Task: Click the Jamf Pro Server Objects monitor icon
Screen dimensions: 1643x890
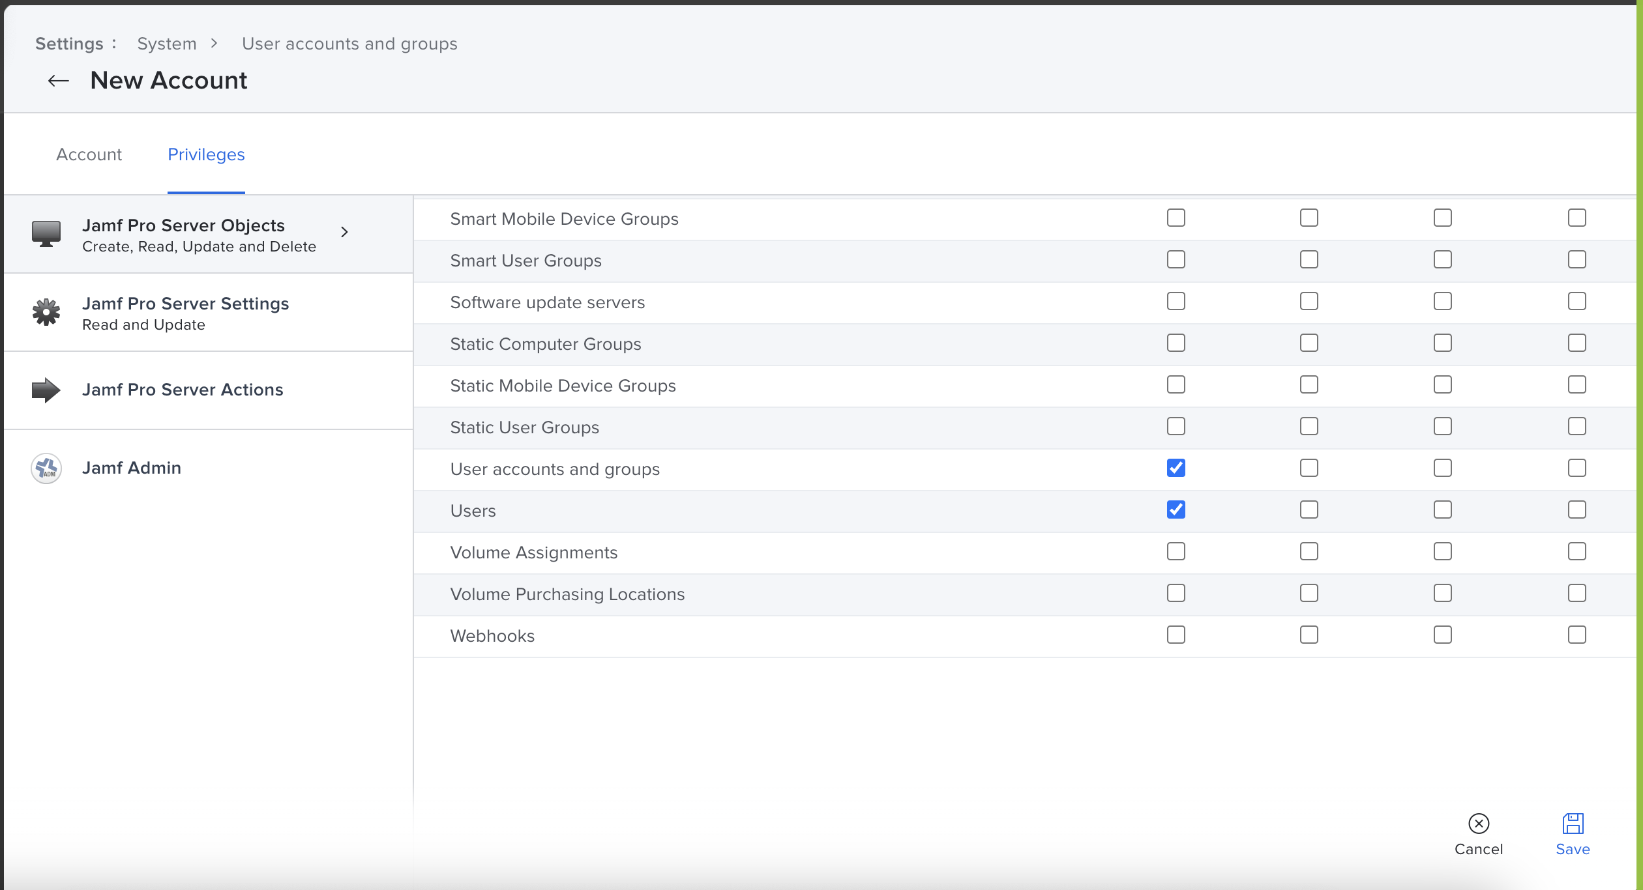Action: click(46, 233)
